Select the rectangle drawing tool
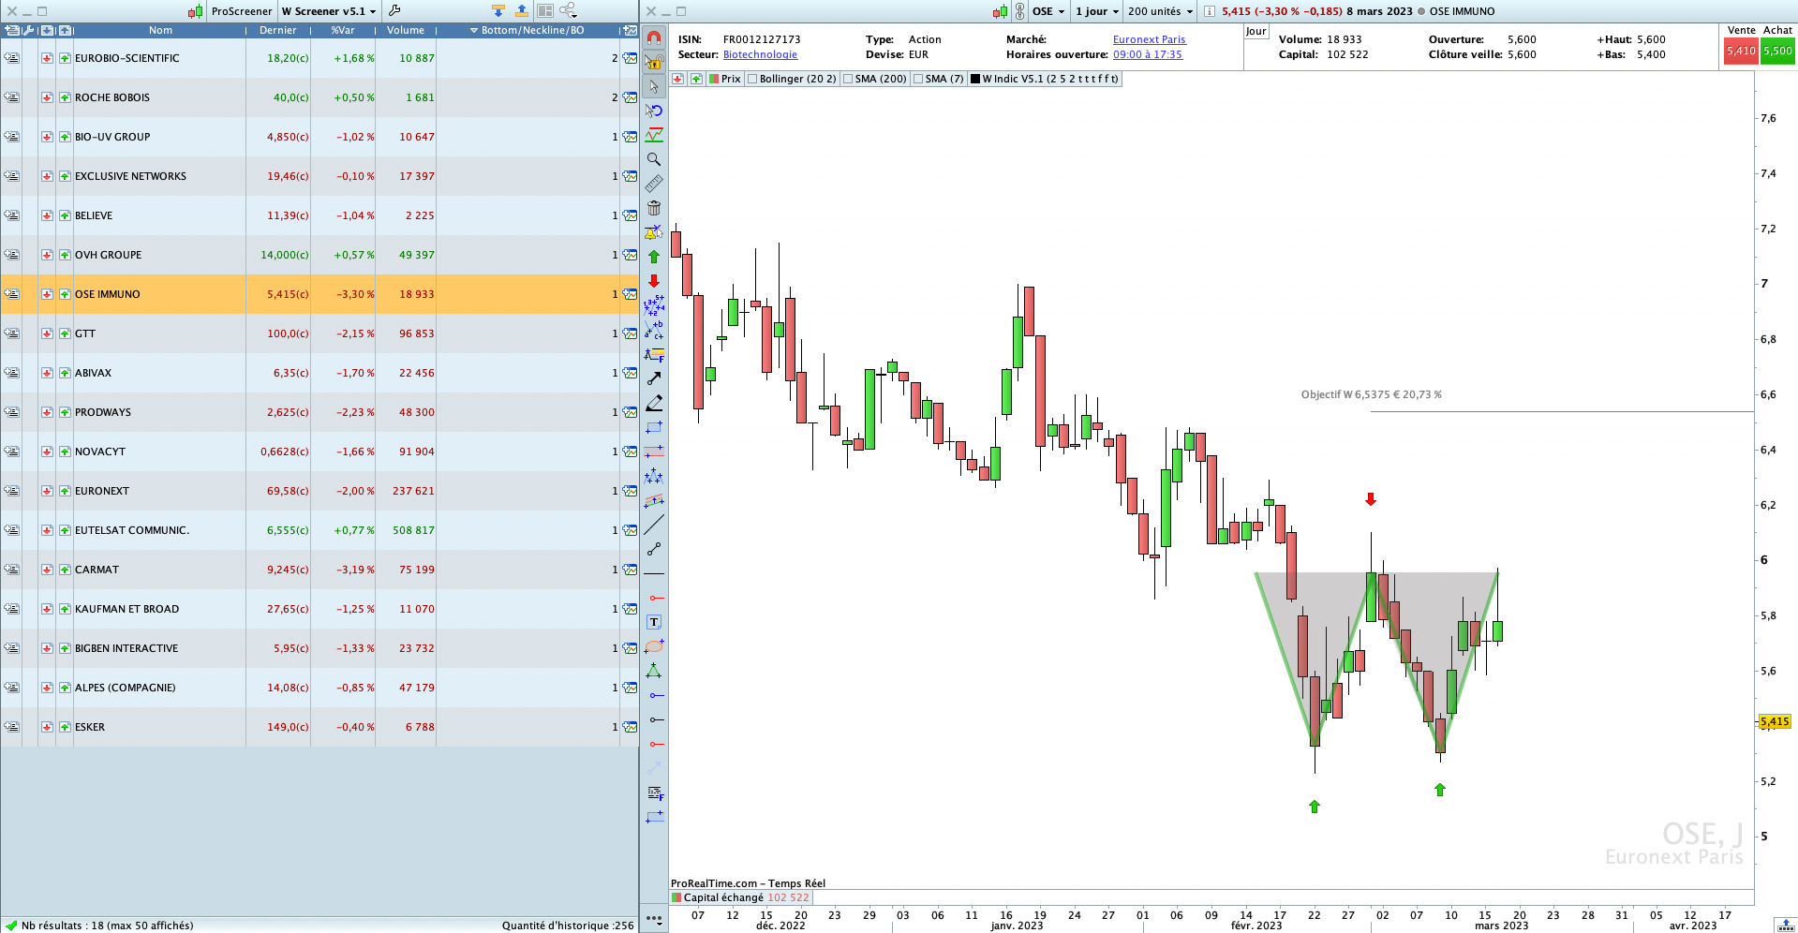 pyautogui.click(x=654, y=427)
